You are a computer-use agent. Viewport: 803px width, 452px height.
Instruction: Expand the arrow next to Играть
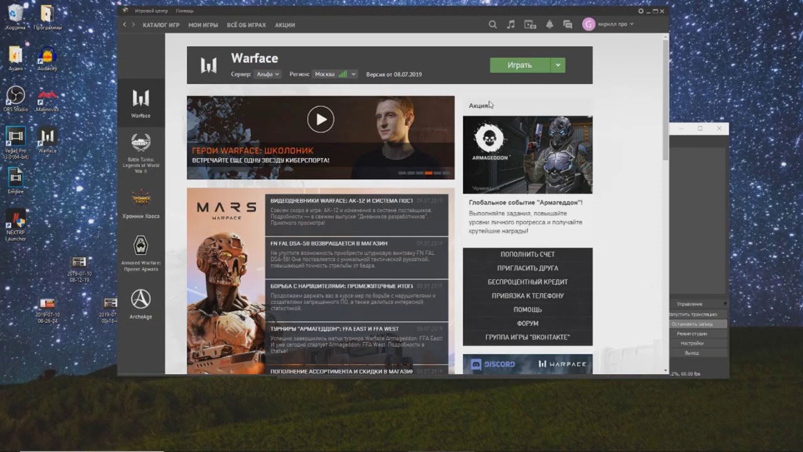coord(558,65)
